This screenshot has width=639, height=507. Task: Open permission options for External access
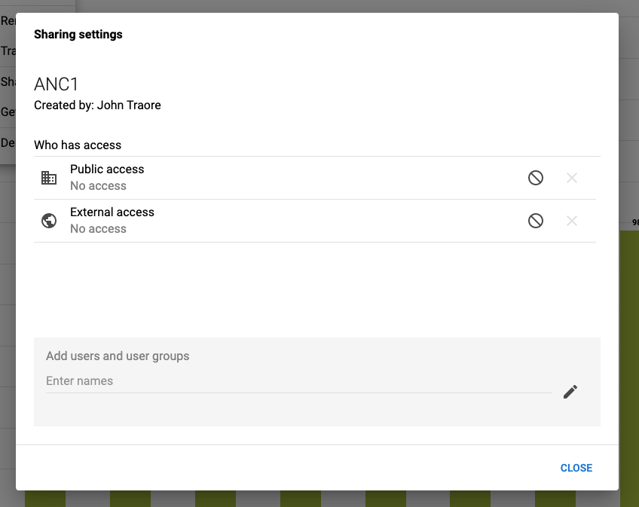point(536,221)
